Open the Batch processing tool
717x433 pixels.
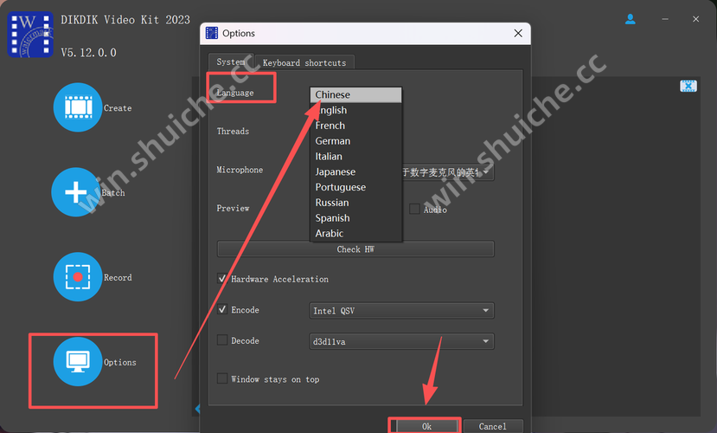(x=76, y=192)
